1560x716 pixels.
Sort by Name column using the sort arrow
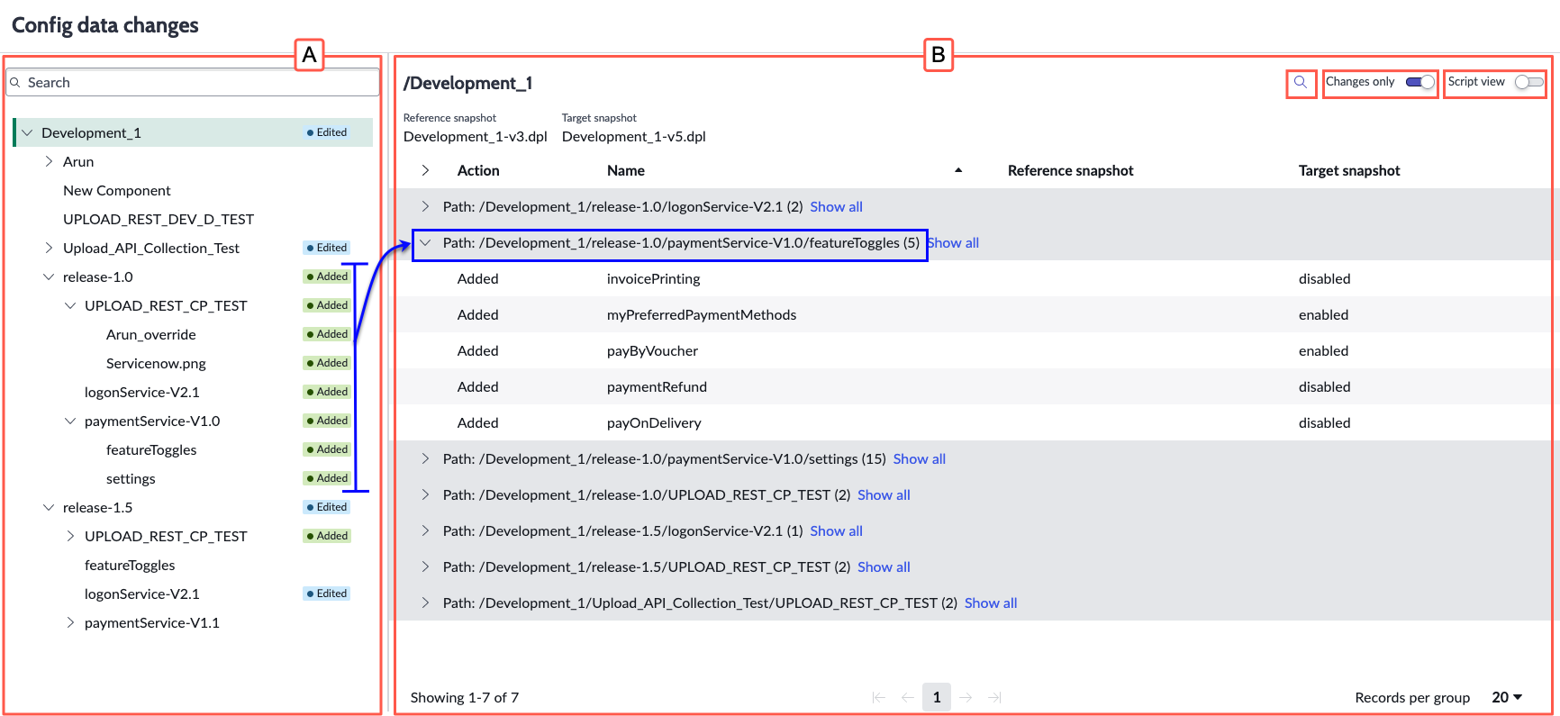[x=958, y=170]
